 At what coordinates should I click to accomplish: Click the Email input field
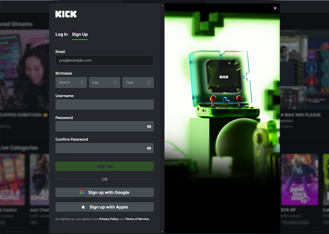tap(104, 60)
